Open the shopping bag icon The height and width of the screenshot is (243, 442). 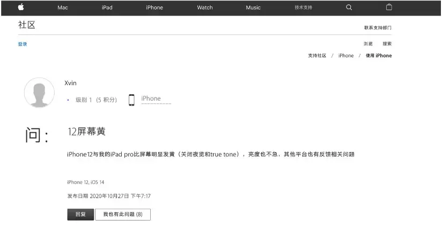(389, 7)
